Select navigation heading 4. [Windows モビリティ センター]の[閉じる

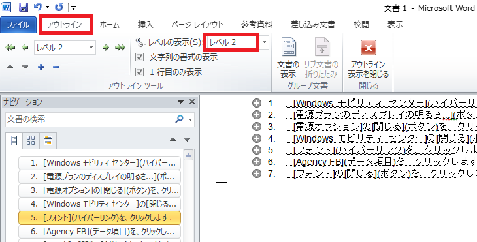[x=99, y=204]
